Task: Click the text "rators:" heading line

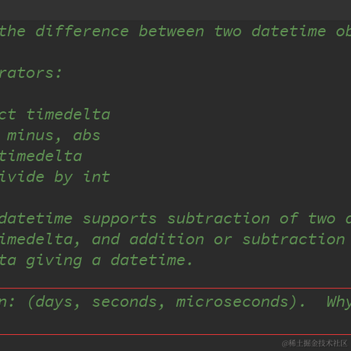Action: (x=31, y=73)
